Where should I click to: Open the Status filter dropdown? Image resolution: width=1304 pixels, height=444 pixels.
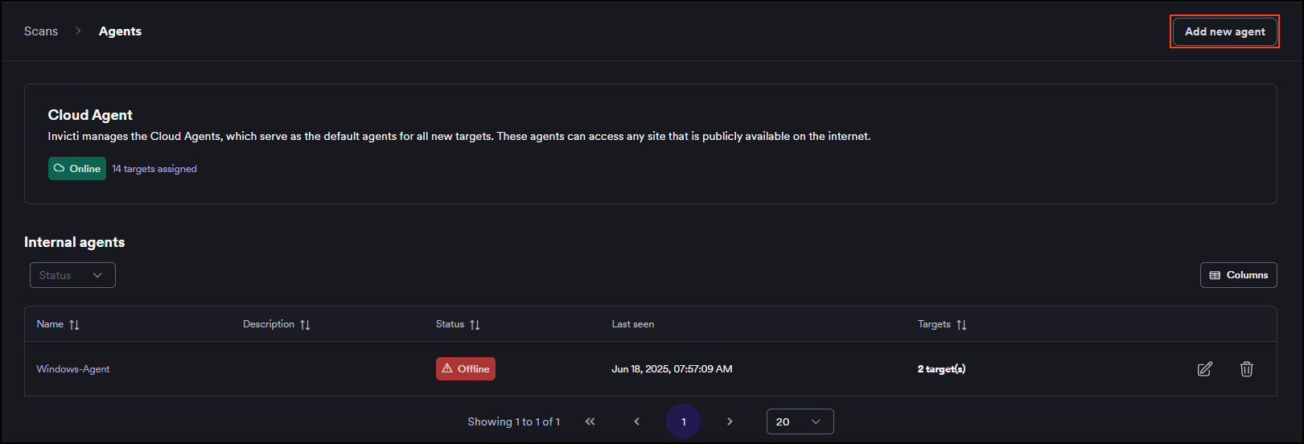(x=72, y=275)
